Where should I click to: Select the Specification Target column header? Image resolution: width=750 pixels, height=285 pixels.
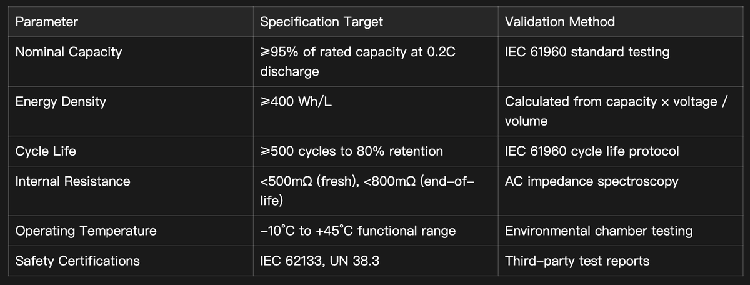click(321, 22)
